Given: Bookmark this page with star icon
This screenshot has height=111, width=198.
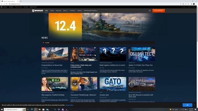Looking at the screenshot, I should click(188, 4).
